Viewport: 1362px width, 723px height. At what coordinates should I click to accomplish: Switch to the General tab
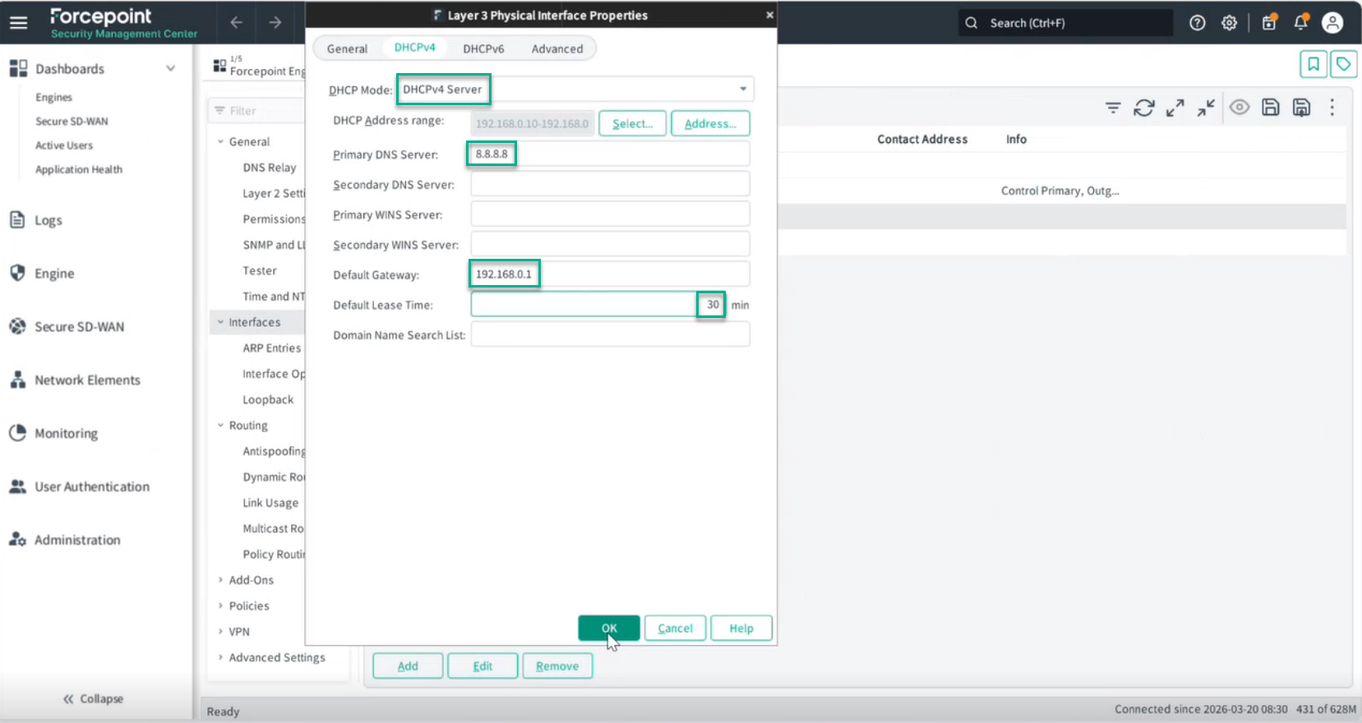[x=347, y=48]
